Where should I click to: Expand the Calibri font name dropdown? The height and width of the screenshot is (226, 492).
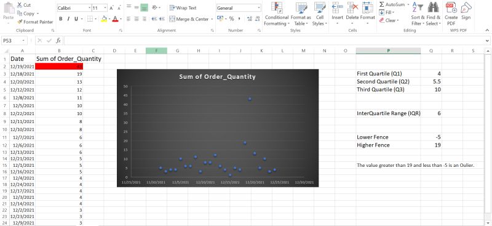(89, 8)
